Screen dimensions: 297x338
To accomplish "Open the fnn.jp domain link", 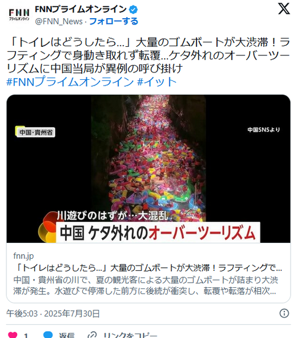I will click(x=23, y=256).
